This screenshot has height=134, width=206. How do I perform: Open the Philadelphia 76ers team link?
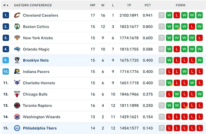coord(40,128)
